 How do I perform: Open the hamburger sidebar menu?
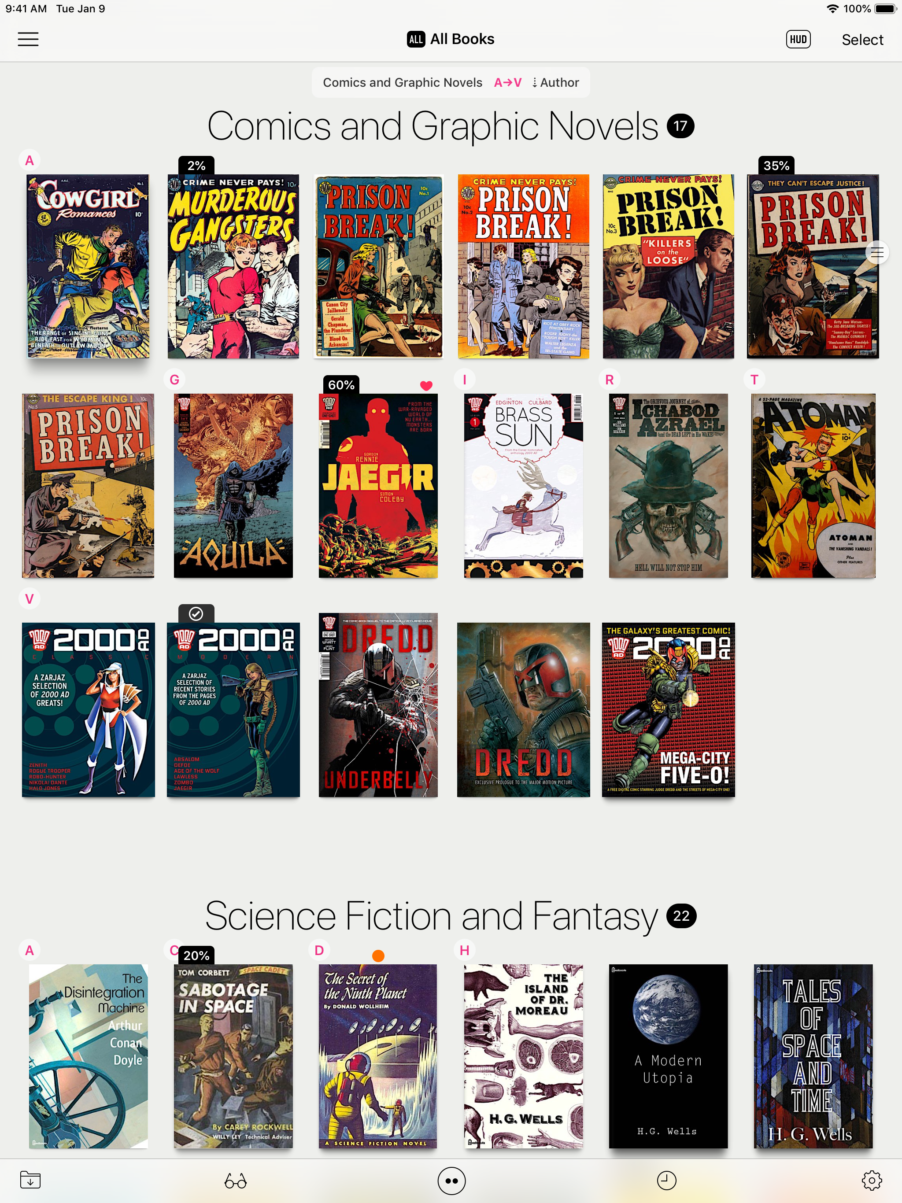(28, 39)
